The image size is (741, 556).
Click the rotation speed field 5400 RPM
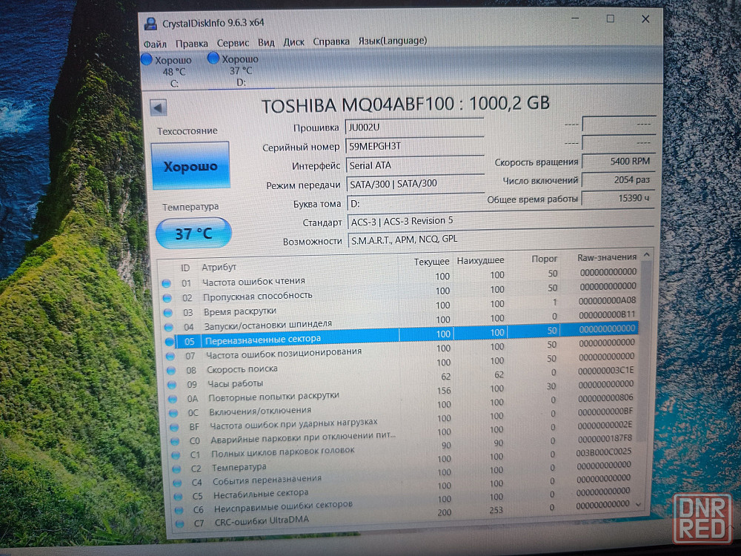[x=618, y=161]
